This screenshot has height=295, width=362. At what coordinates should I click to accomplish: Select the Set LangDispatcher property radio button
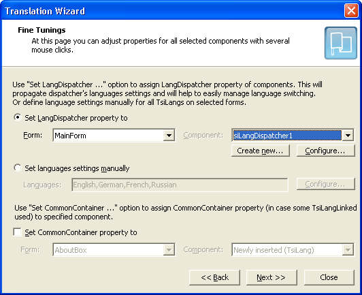[18, 118]
